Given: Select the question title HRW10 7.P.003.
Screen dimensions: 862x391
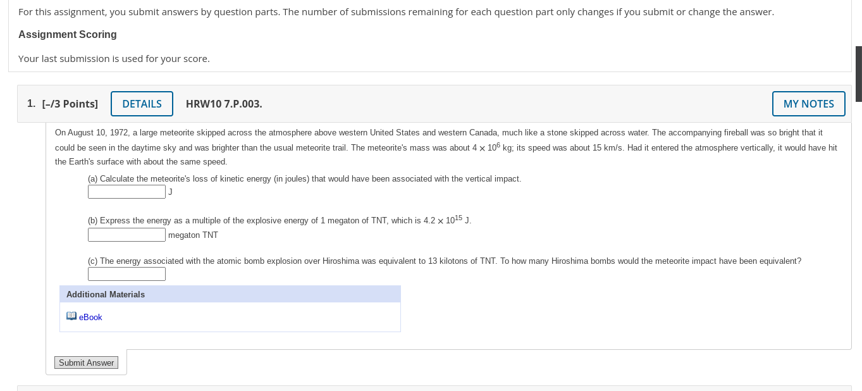Looking at the screenshot, I should pos(224,103).
